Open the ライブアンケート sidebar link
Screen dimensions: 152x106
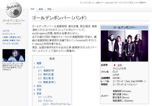click(x=9, y=34)
